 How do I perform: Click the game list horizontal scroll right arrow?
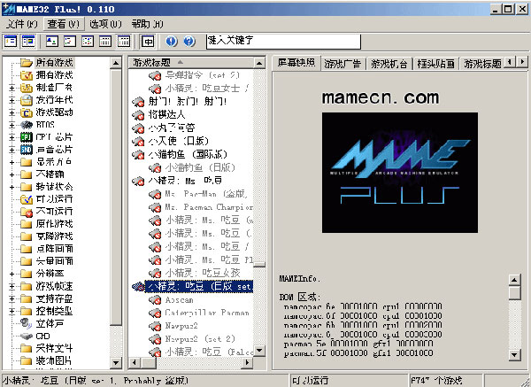click(247, 362)
